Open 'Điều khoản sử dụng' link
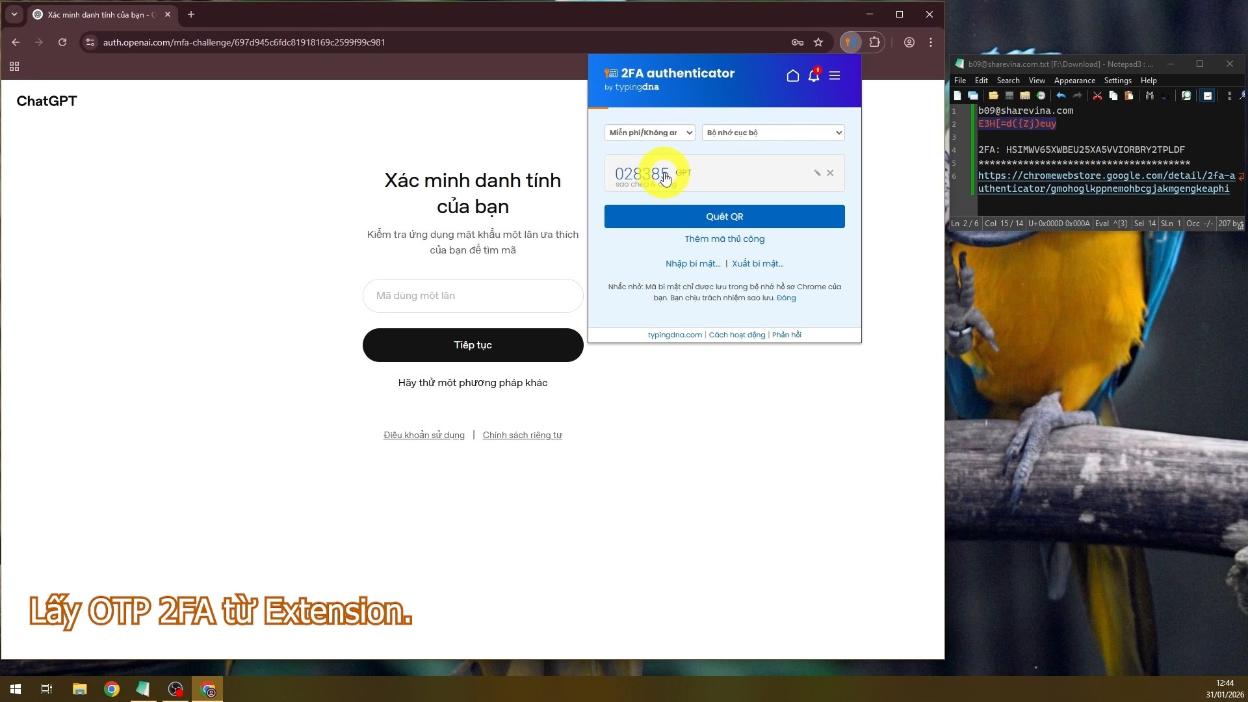 pyautogui.click(x=424, y=435)
